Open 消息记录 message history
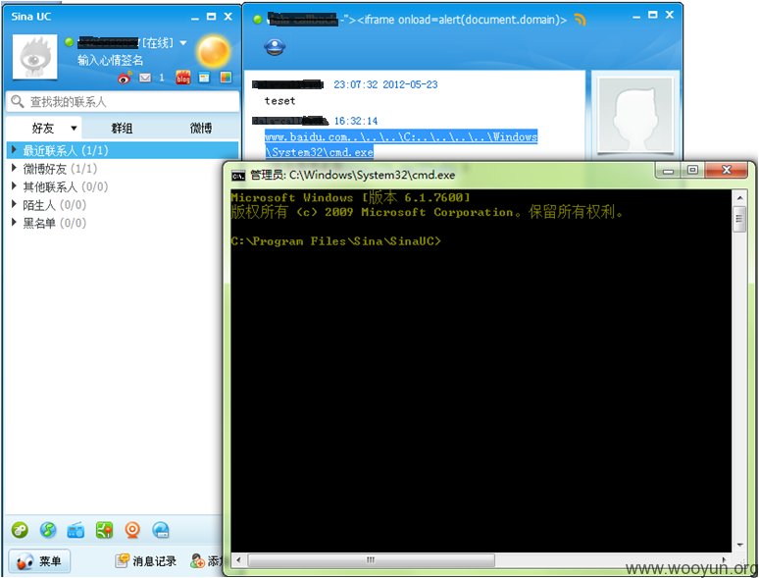The image size is (759, 578). point(146,561)
